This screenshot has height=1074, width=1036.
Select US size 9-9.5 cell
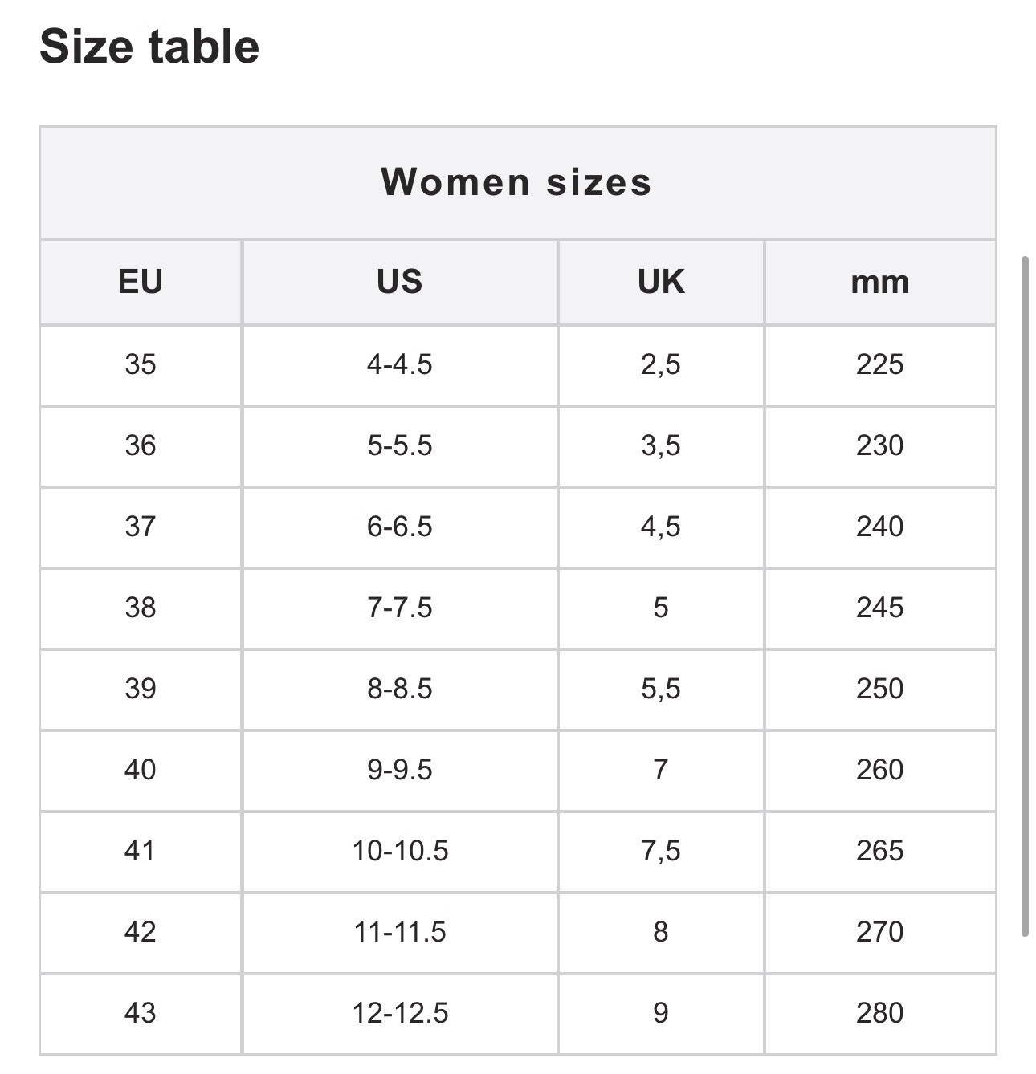point(400,771)
